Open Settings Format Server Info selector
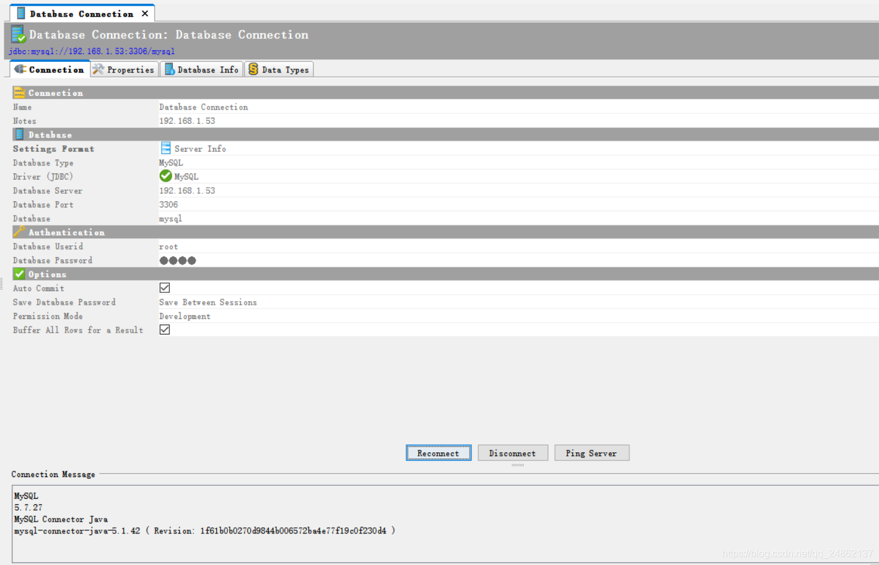Viewport: 879px width, 565px height. point(518,149)
